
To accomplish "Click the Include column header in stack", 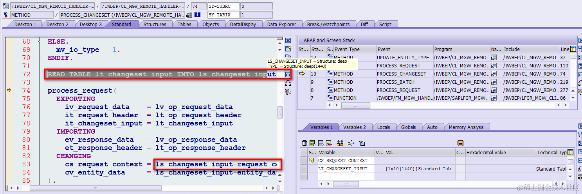I will point(531,49).
